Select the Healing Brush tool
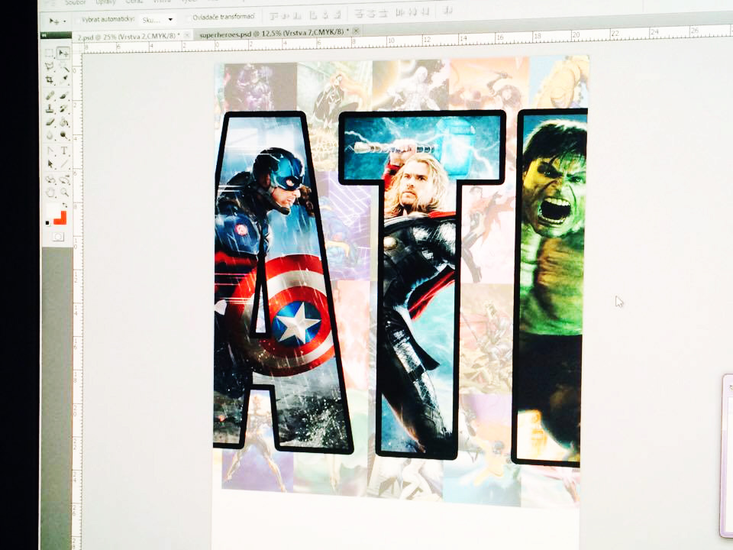Viewport: 733px width, 550px height. pos(50,95)
